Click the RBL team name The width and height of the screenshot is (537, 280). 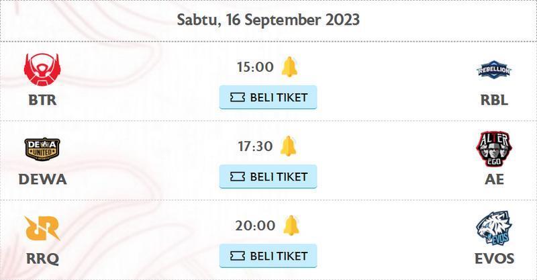[494, 100]
